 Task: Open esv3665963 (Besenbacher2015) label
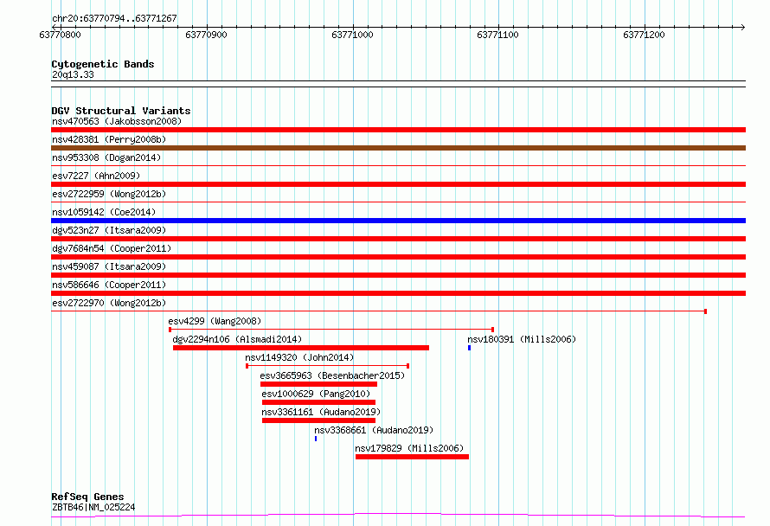coord(332,375)
